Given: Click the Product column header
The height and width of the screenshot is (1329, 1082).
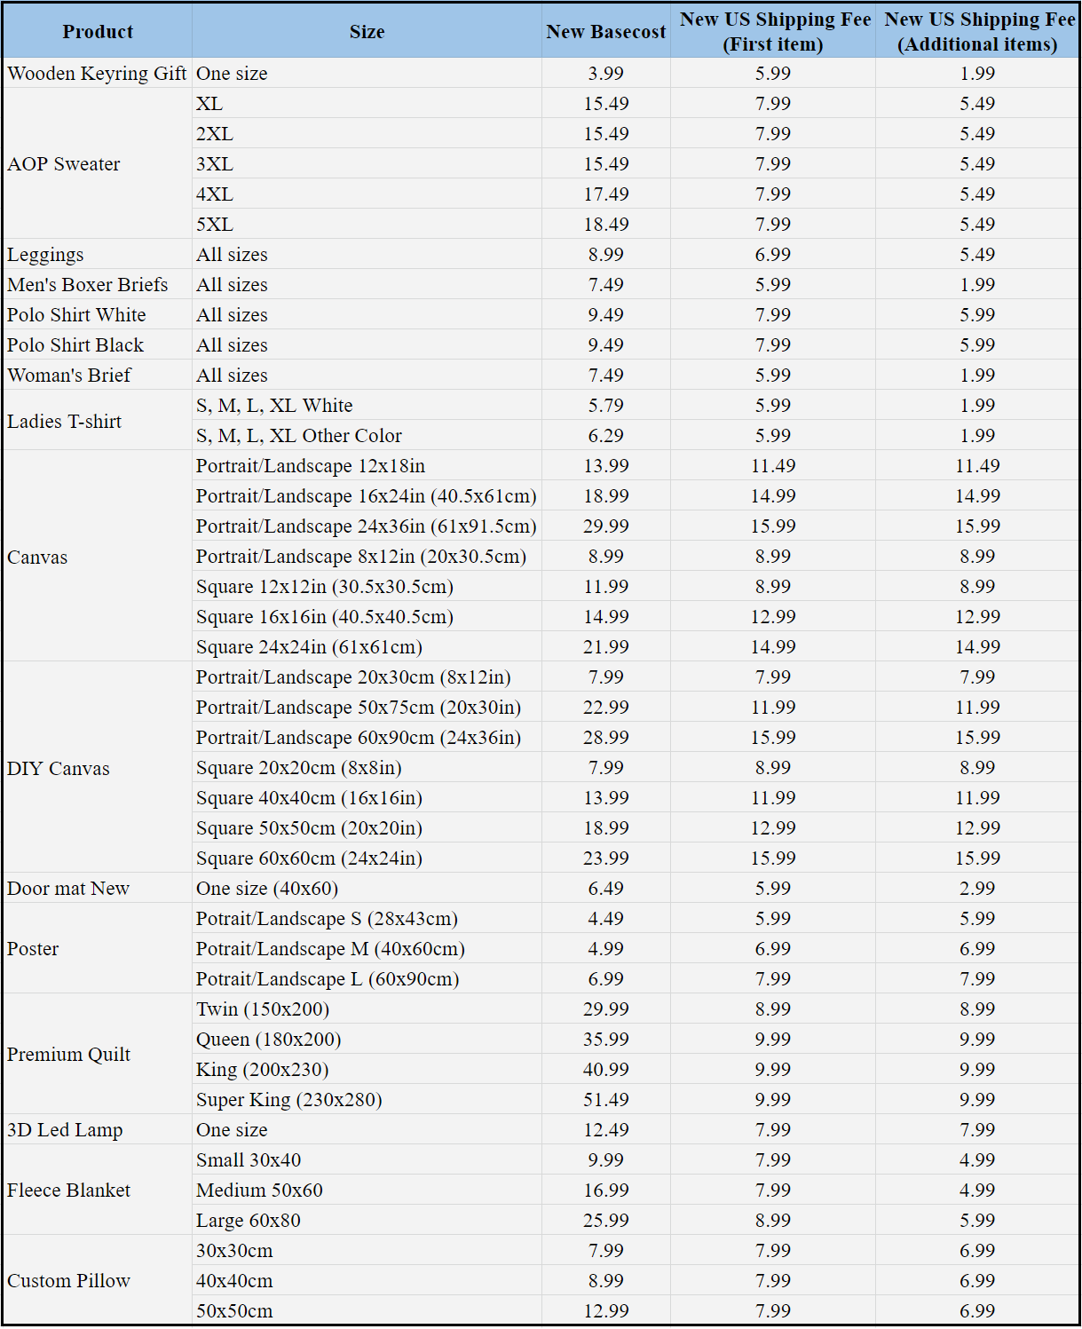Looking at the screenshot, I should 98,32.
